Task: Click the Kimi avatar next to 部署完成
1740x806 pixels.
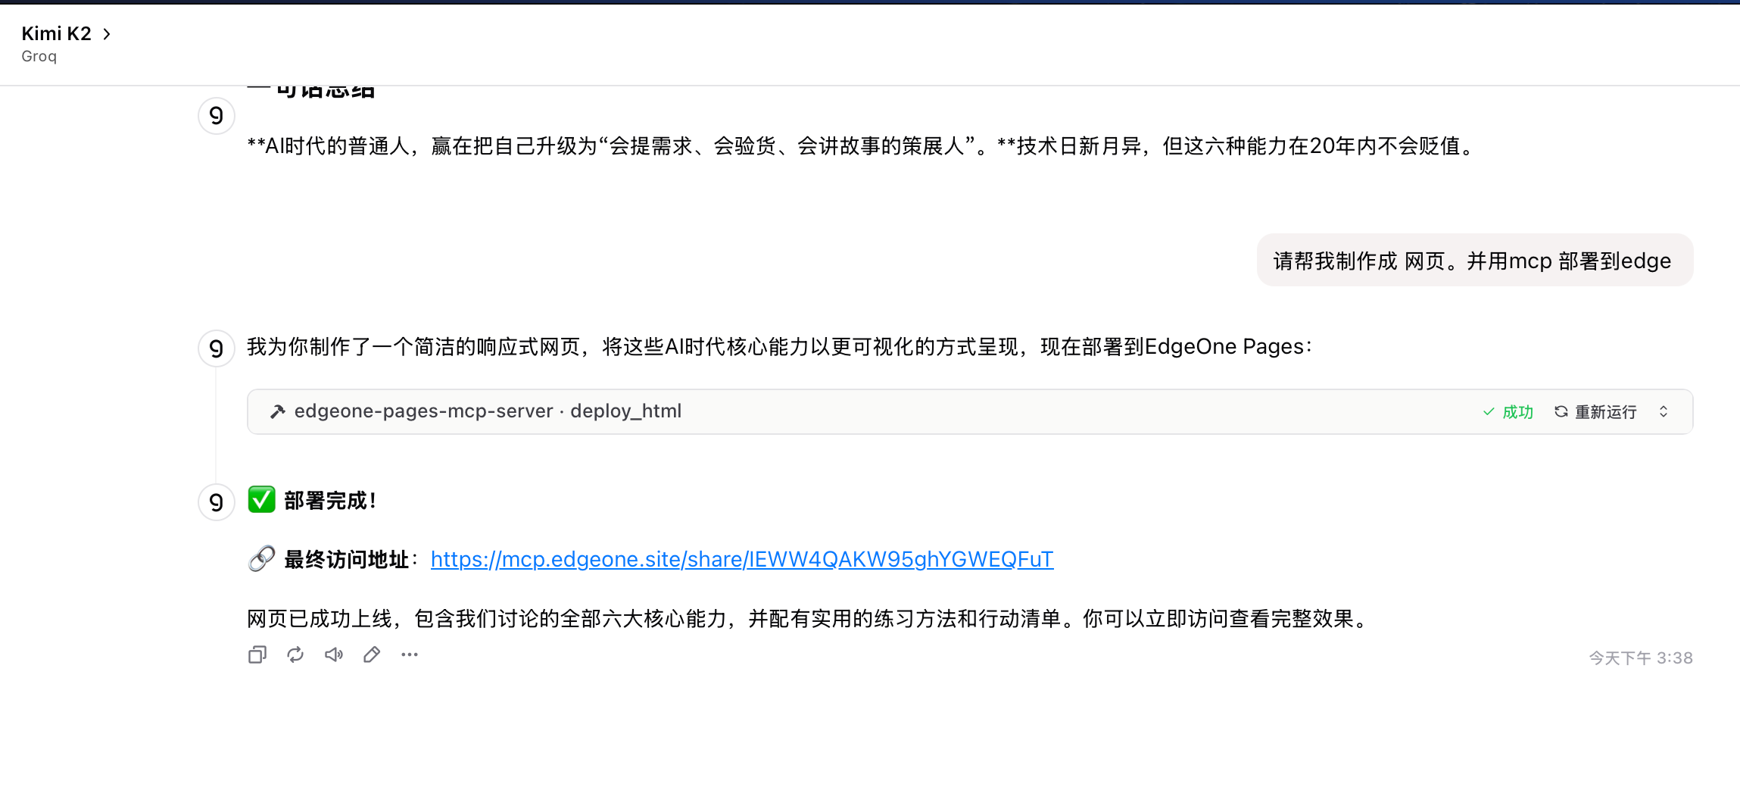Action: tap(217, 501)
